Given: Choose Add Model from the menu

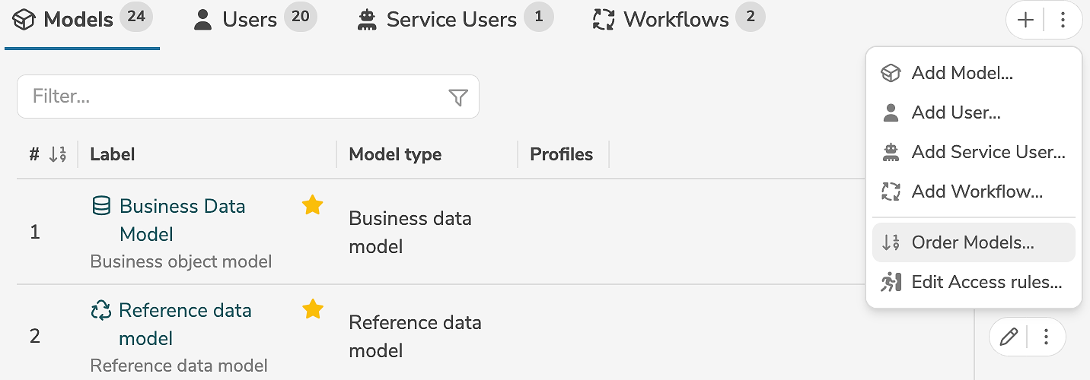Looking at the screenshot, I should point(962,73).
